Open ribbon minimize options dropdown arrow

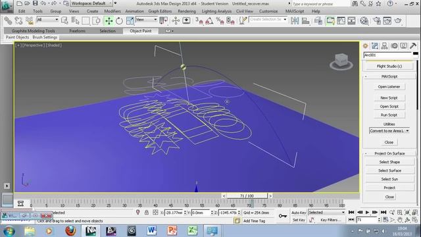click(170, 31)
